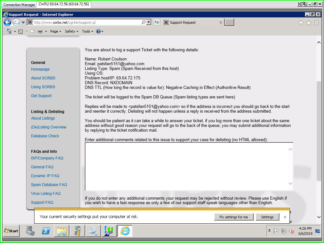Viewport: 324px width, 243px height.
Task: Open the Virus Listing FAQ link
Action: pos(46,194)
